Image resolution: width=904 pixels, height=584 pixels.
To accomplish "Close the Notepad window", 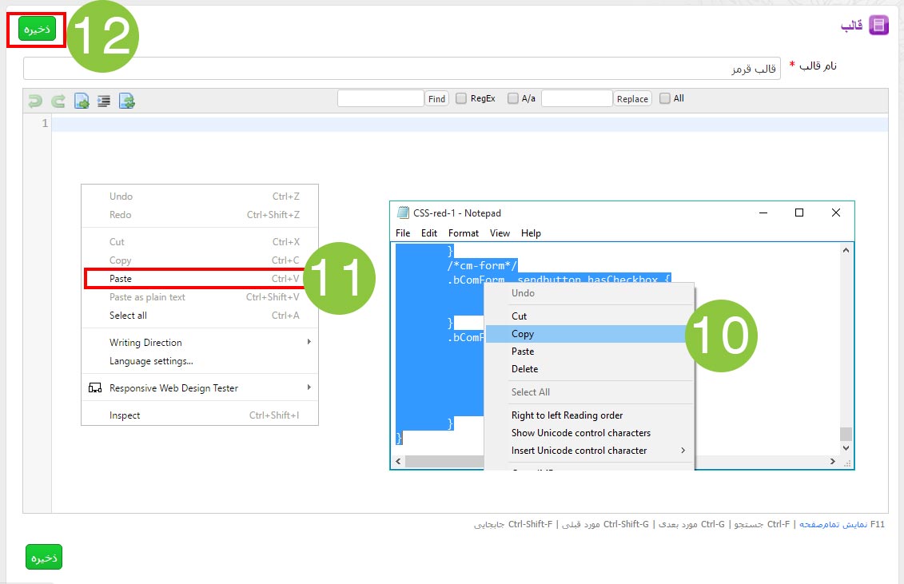I will tap(836, 213).
